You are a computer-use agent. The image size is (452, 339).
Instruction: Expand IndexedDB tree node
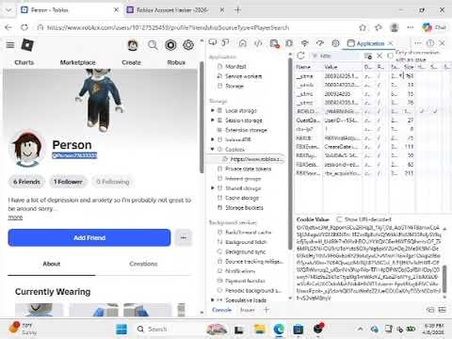(213, 139)
